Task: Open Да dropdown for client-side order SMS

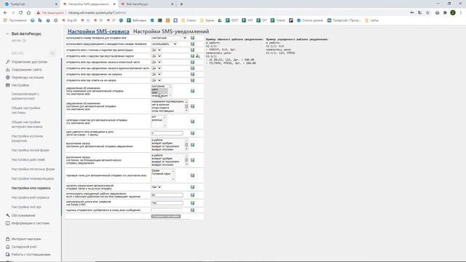Action: click(157, 62)
